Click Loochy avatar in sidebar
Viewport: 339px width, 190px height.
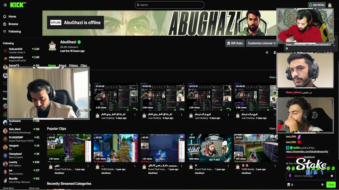(5, 164)
